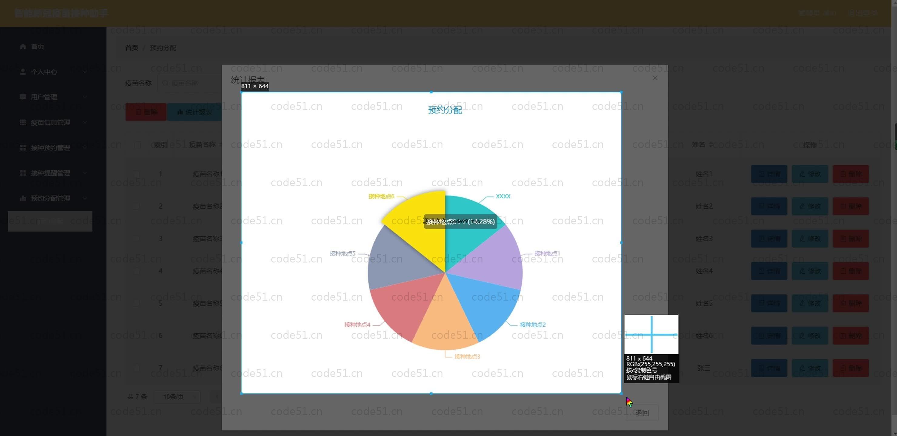Check the checkbox for row 6
897x436 pixels.
coord(137,335)
